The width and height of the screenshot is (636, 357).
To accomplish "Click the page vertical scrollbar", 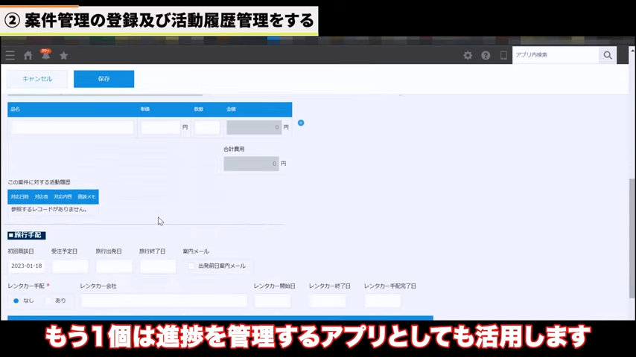I will click(x=632, y=238).
